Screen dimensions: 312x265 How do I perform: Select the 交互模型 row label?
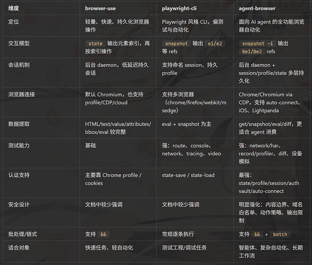tap(19, 43)
